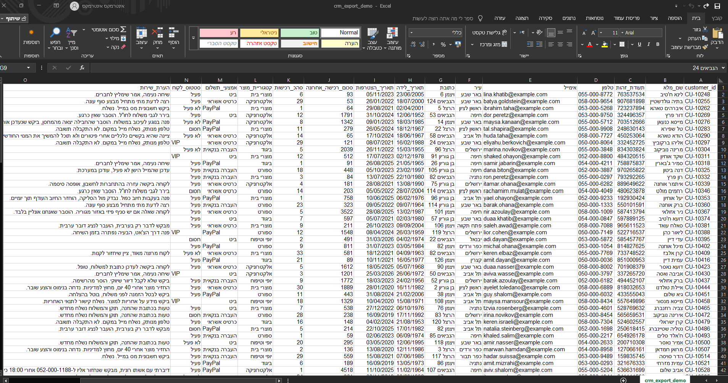
Task: Open Format as Table (עצב כטבלה)
Action: click(x=372, y=38)
